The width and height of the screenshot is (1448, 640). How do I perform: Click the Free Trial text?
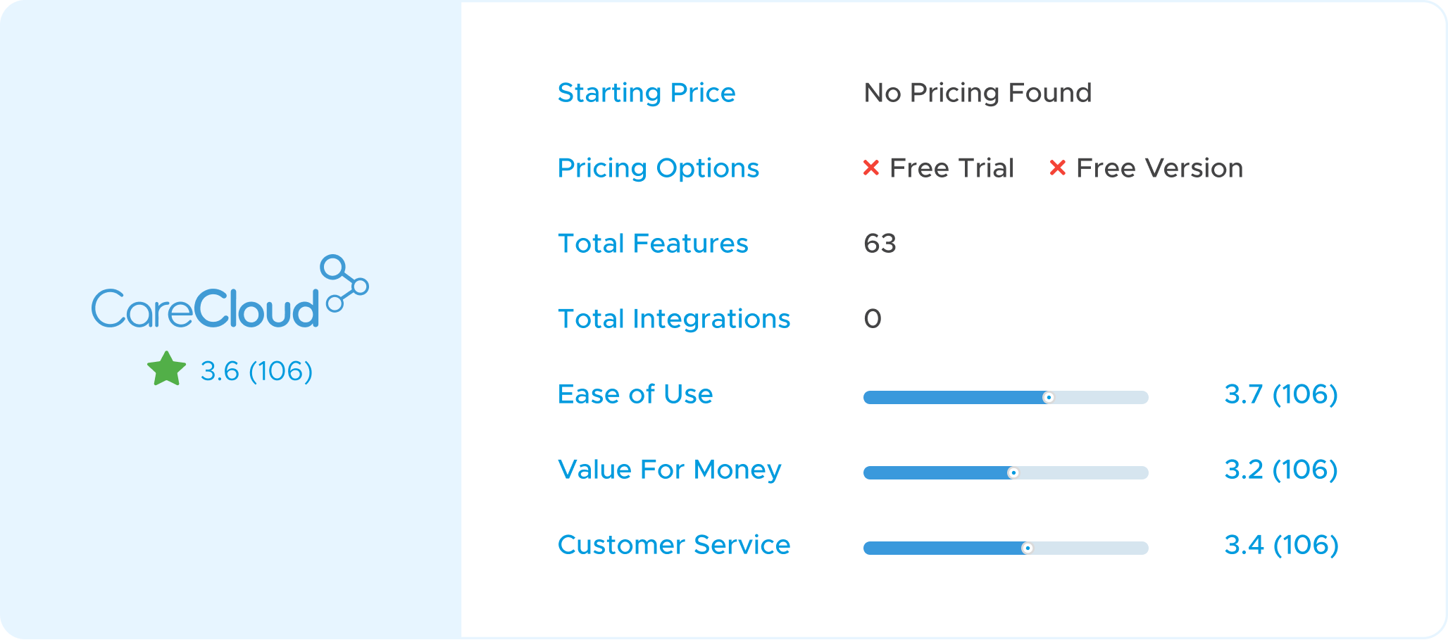click(951, 168)
